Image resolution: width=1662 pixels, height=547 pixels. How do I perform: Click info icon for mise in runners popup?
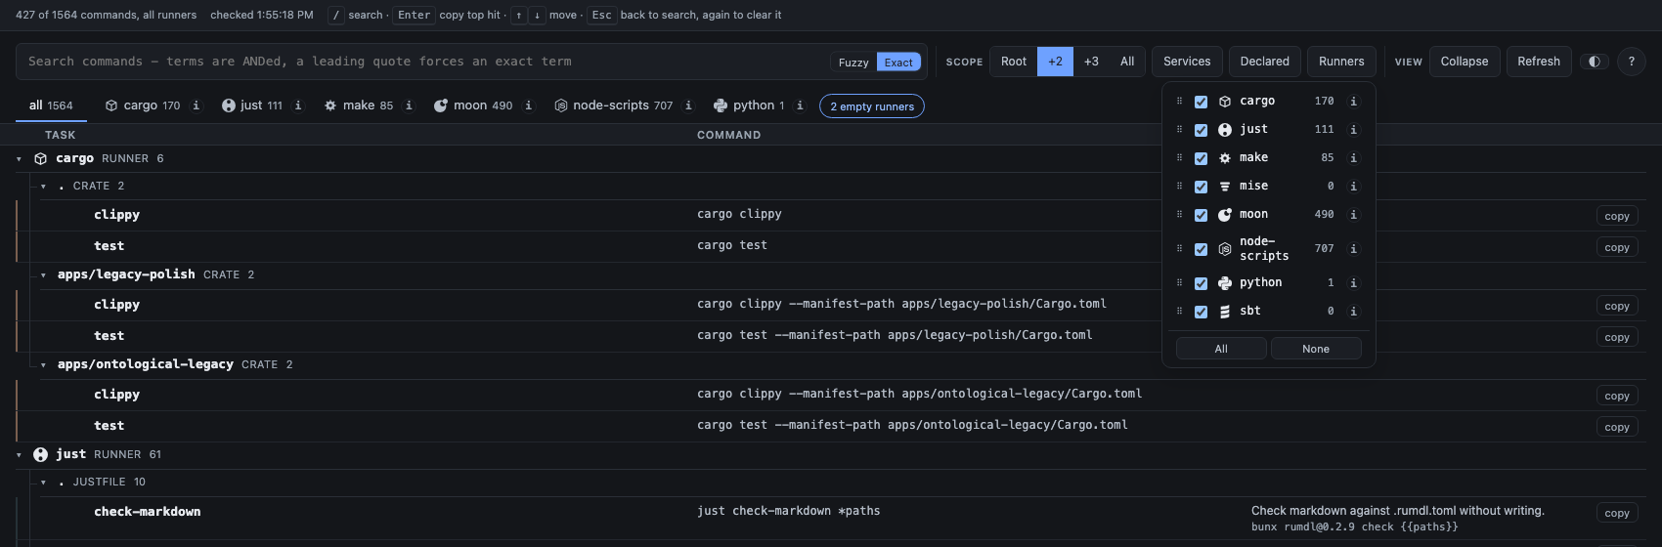point(1353,186)
